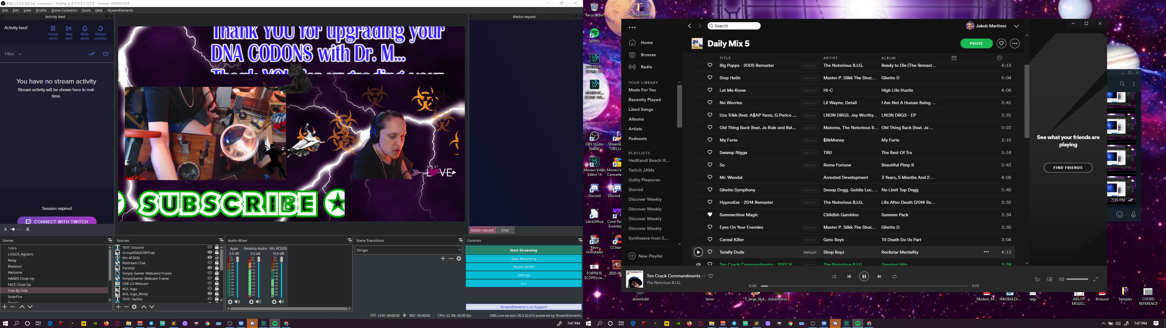1166x328 pixels.
Task: Open Spotify Home in sidebar
Action: [641, 43]
